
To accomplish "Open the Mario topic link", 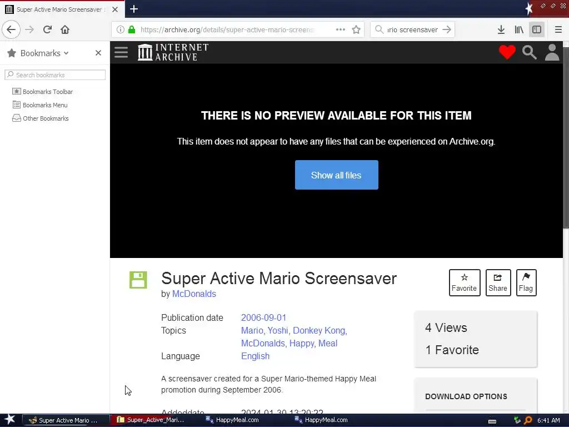I will pos(252,330).
